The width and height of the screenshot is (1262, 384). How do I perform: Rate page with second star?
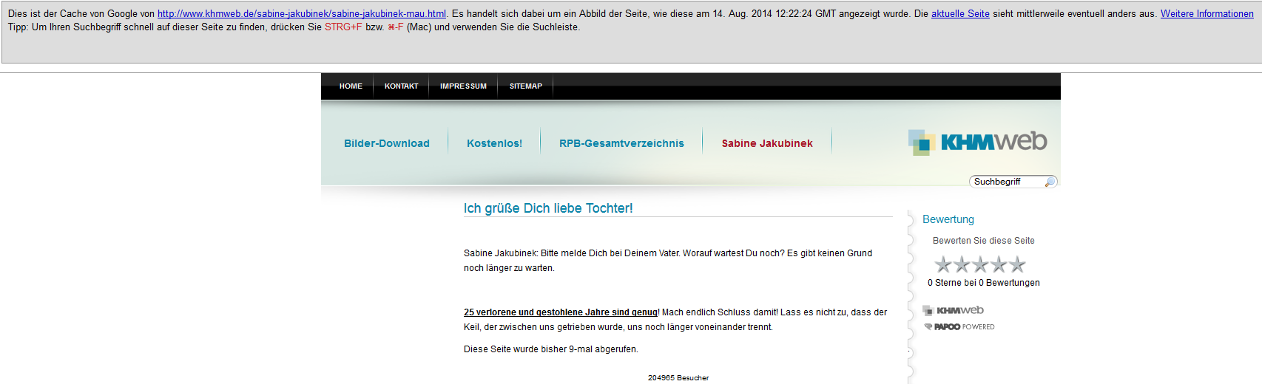coord(962,264)
